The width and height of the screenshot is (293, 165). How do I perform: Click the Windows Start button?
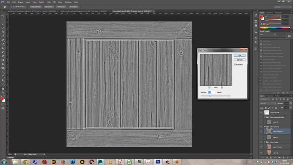click(4, 162)
